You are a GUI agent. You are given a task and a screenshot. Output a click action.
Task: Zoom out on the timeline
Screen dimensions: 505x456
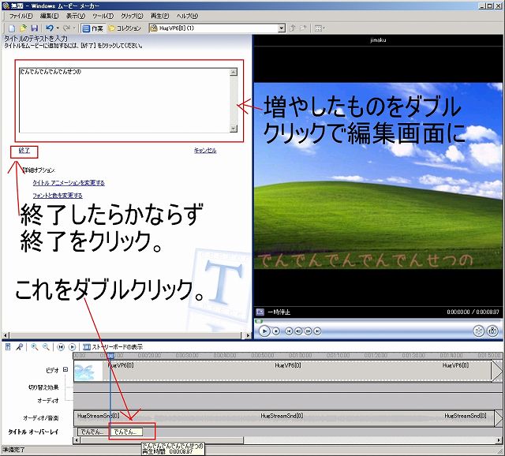coord(46,347)
